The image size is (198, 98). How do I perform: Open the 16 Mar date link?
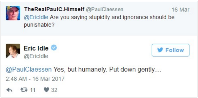[x=181, y=10]
